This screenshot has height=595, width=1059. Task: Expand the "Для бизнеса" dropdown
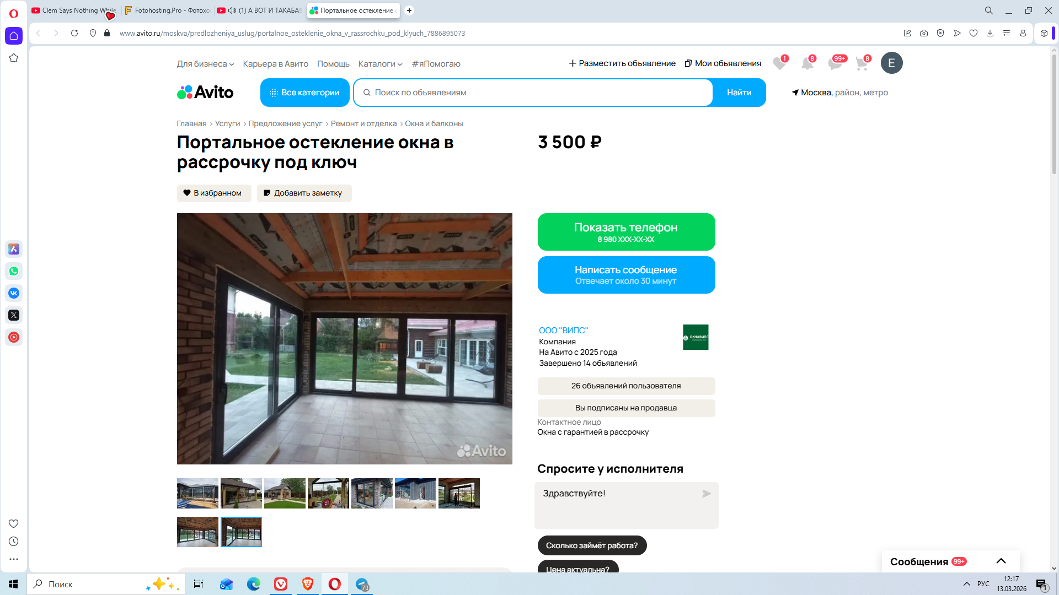(205, 64)
